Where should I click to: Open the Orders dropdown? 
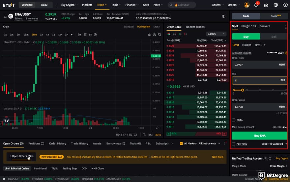click(x=234, y=5)
